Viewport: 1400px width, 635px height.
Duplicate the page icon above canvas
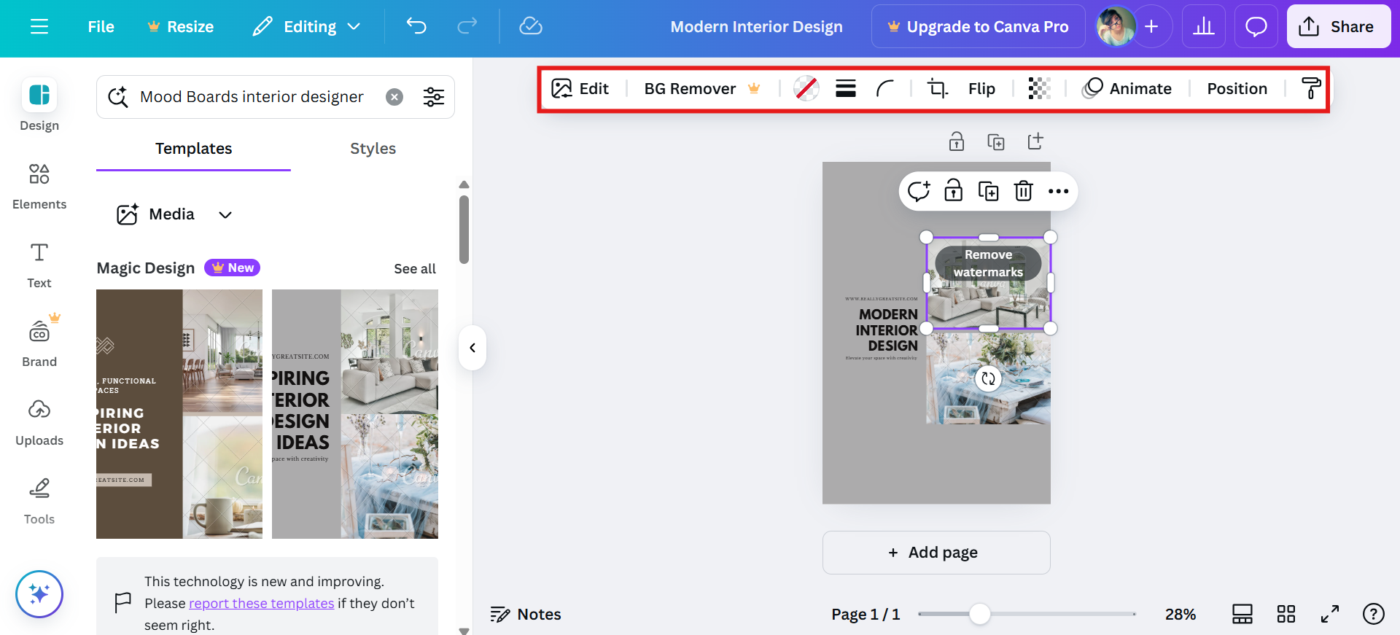(996, 141)
